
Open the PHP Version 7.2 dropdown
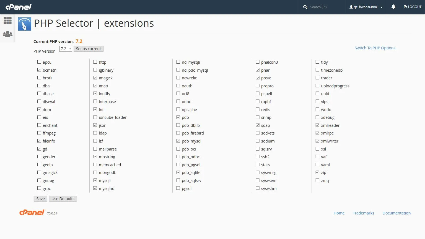click(x=66, y=49)
